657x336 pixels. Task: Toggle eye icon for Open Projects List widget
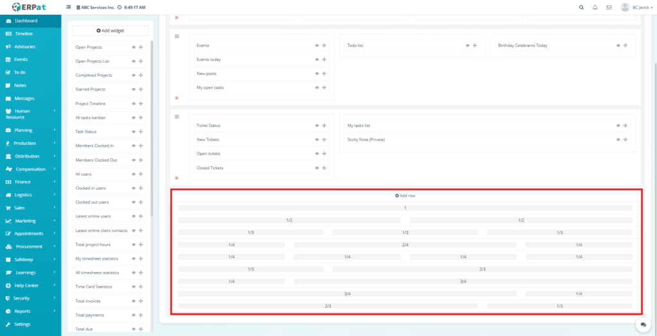point(133,61)
